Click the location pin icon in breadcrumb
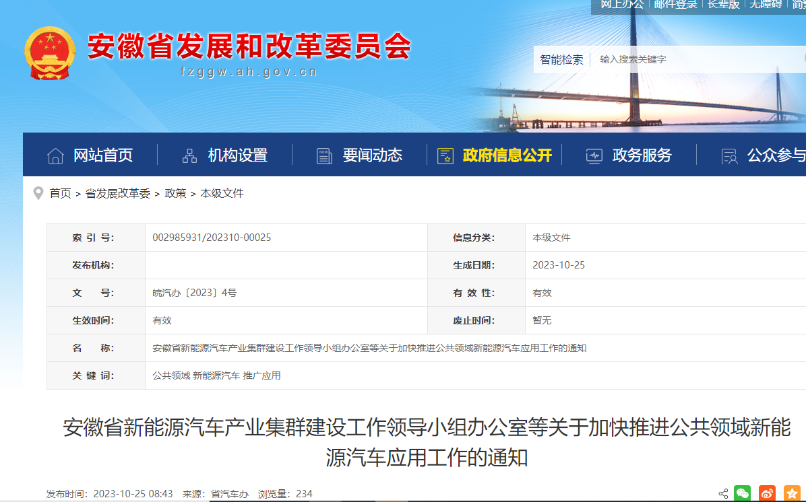The width and height of the screenshot is (806, 502). [38, 193]
